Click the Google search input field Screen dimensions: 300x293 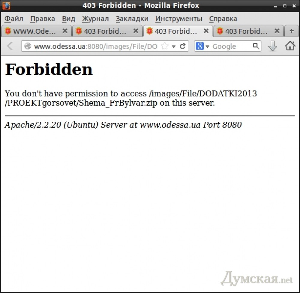click(231, 46)
